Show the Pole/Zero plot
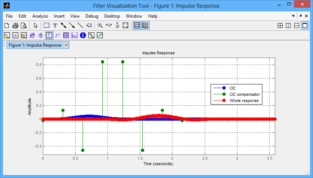 click(x=66, y=36)
